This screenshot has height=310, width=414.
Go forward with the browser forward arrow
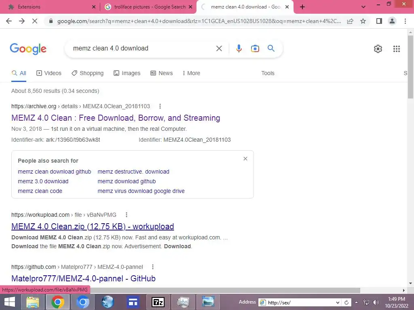coord(22,21)
